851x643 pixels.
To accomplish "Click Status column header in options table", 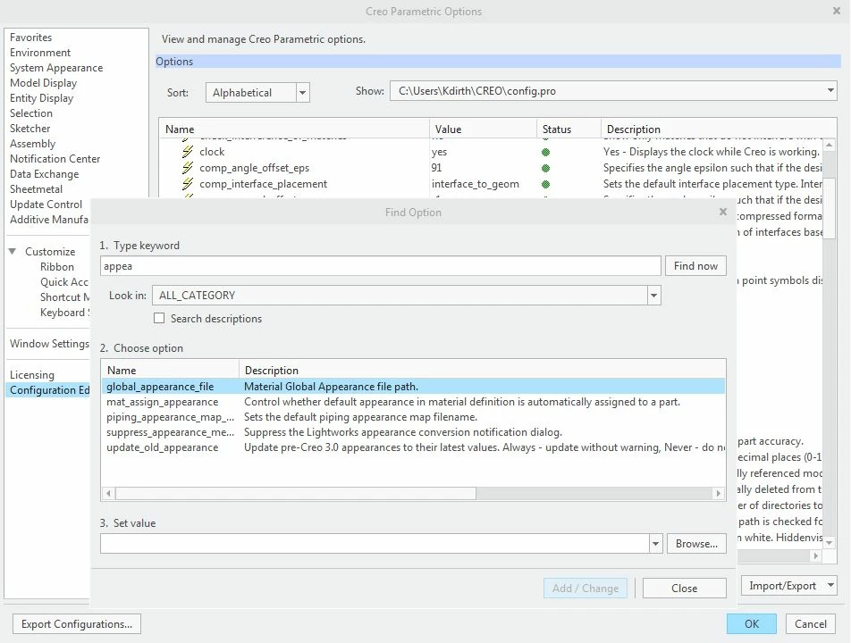I will click(x=569, y=129).
